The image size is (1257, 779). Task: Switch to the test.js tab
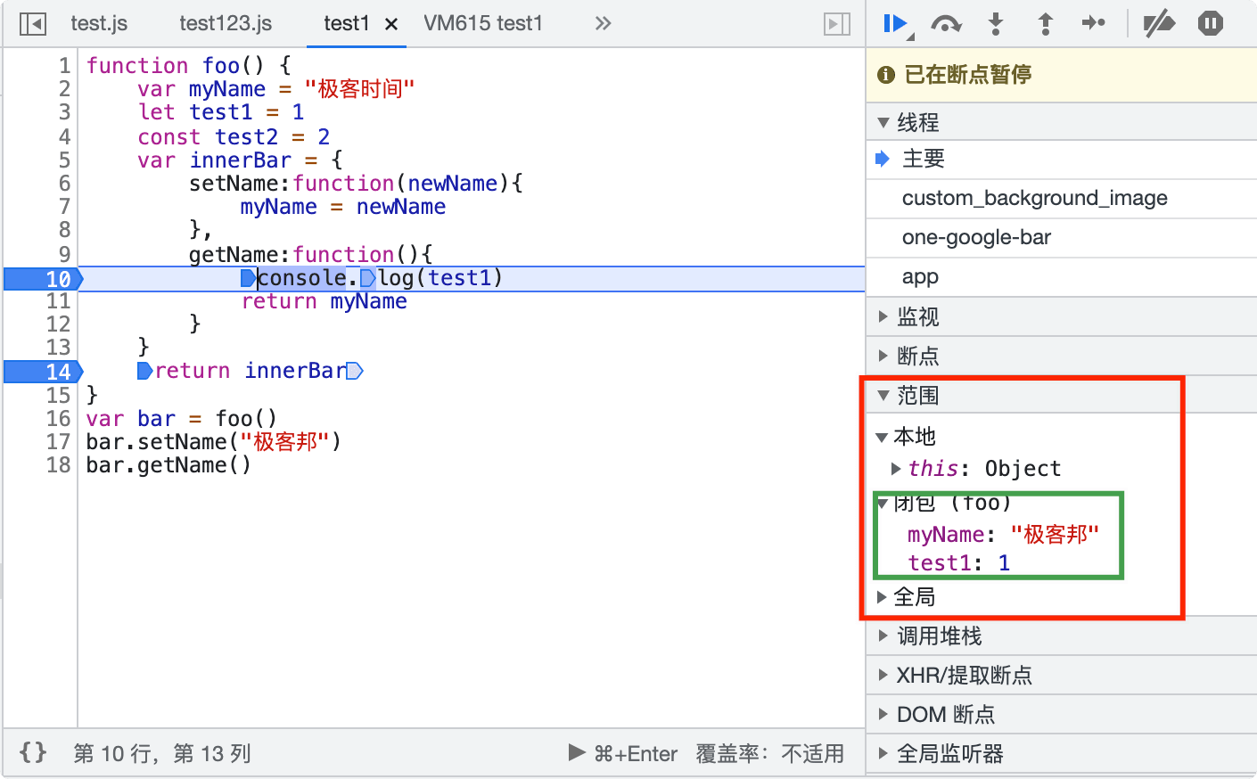[x=99, y=24]
